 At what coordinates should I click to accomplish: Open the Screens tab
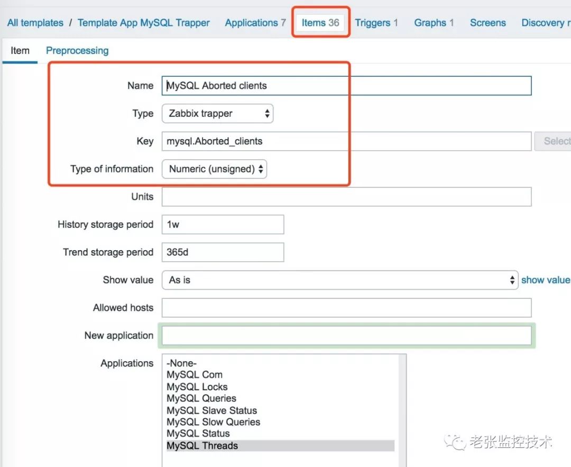tap(487, 23)
